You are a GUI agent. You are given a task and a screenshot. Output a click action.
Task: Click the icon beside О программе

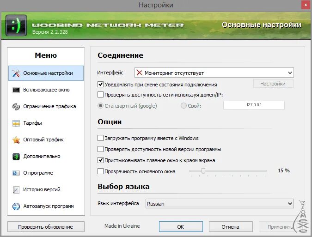coord(16,173)
